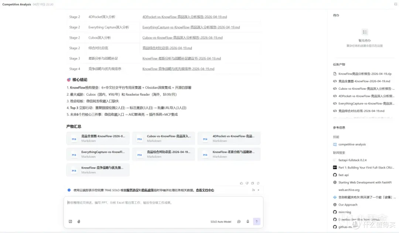399x233 pixels.
Task: Click the M+ icon on 4DPocket-vs-KnowFlow card
Action: click(x=205, y=139)
